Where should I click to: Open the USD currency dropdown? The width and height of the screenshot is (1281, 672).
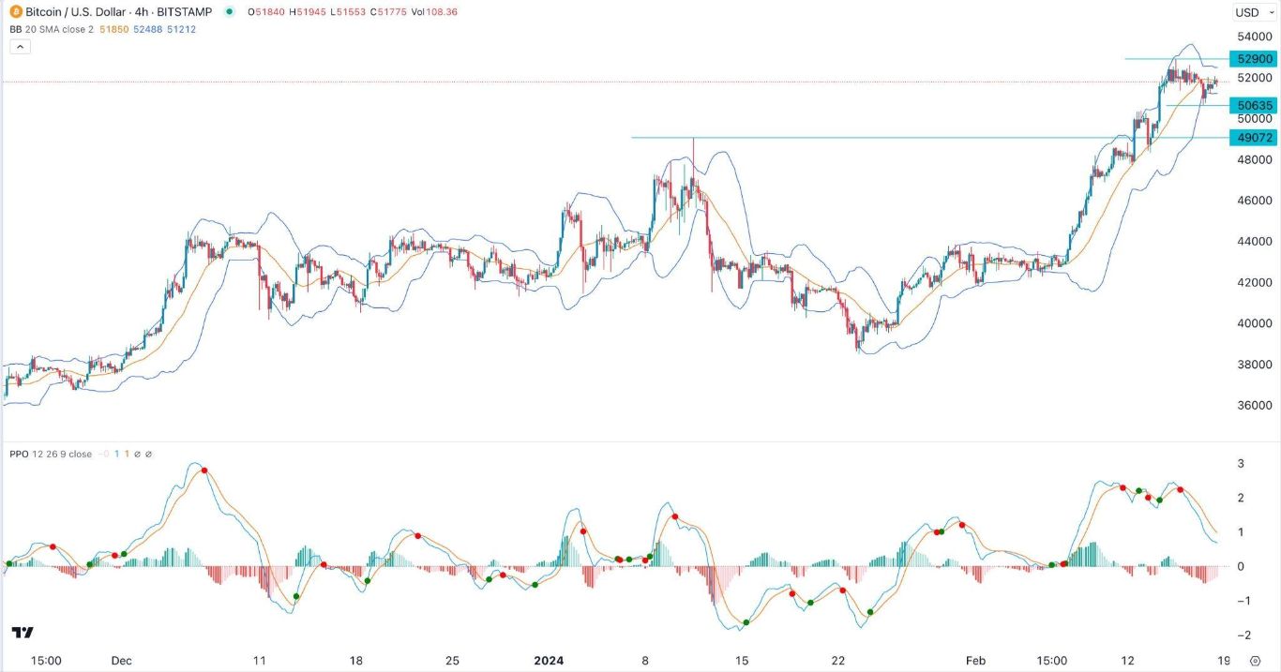(x=1253, y=12)
